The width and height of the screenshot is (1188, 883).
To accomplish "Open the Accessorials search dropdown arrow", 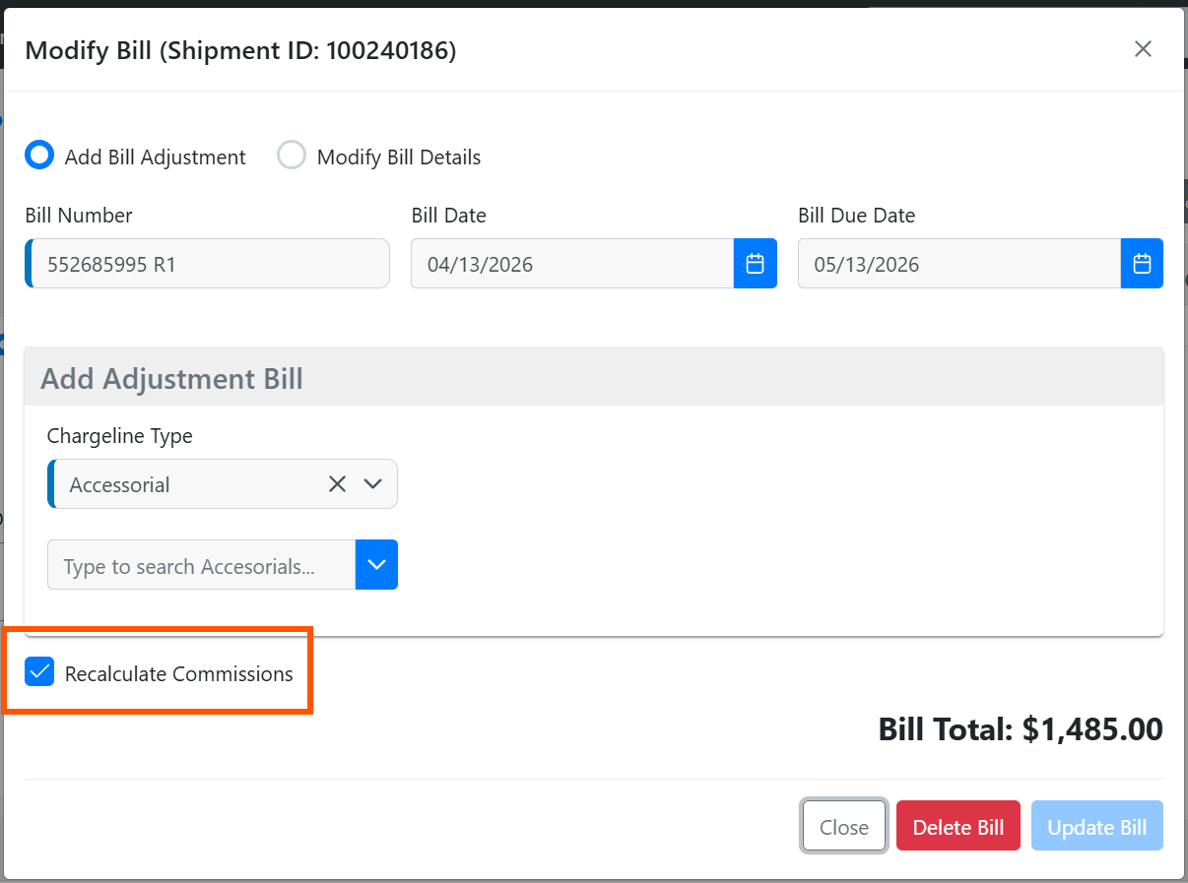I will (x=375, y=564).
